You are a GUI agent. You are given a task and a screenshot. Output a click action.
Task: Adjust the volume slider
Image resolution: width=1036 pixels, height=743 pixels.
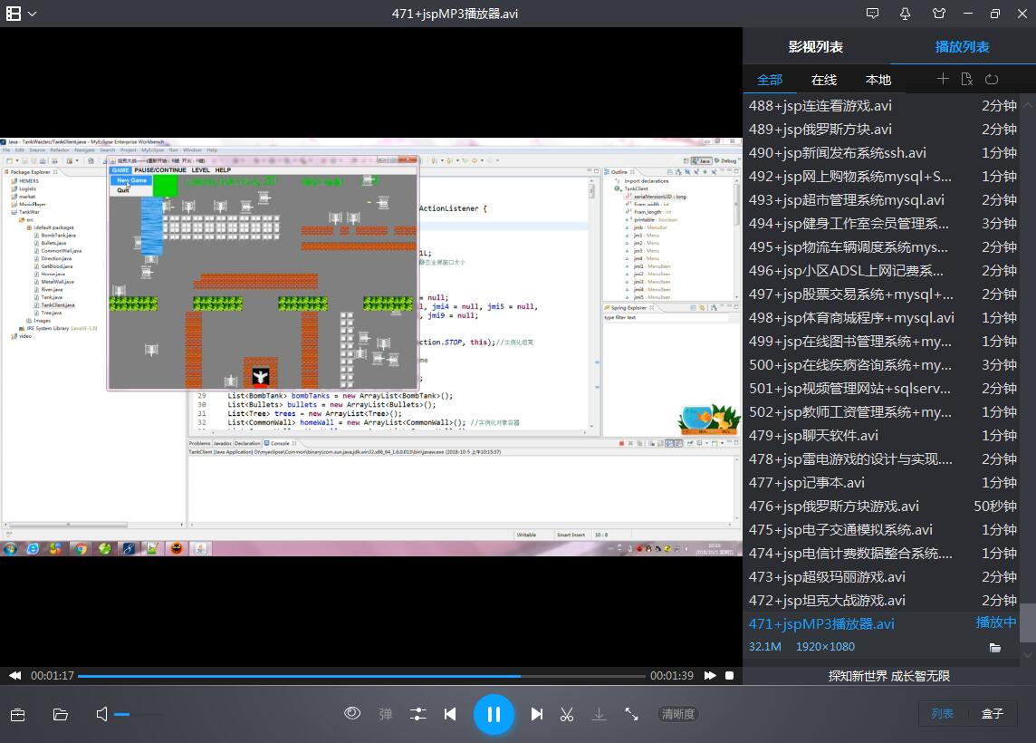(x=139, y=715)
